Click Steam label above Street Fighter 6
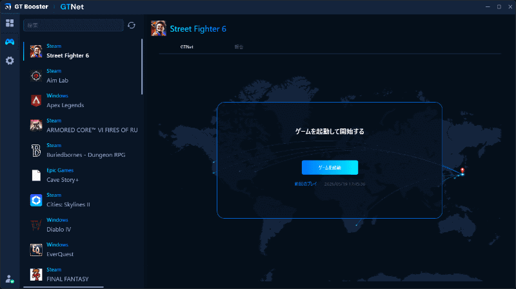This screenshot has height=289, width=516. point(54,46)
